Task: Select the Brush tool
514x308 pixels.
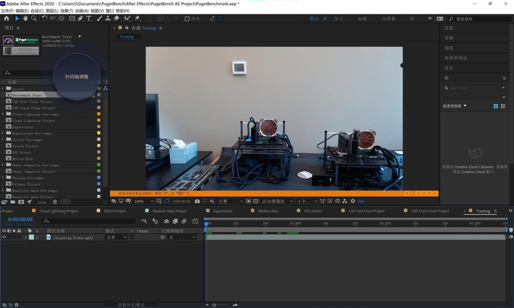Action: tap(99, 18)
